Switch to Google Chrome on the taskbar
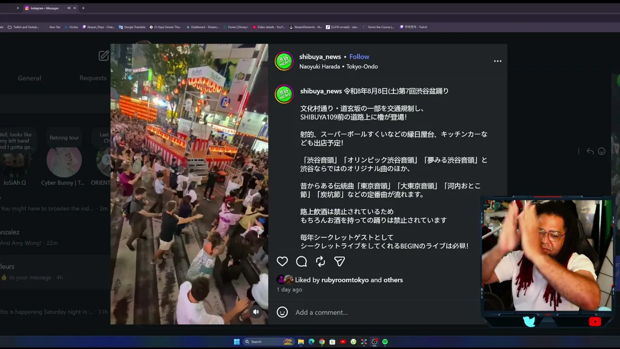620x349 pixels. coord(322,342)
